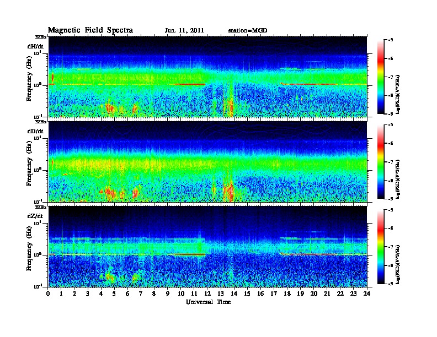Click the "-5" tick of dH/dt color scale
437x337 pixels.
pos(391,40)
